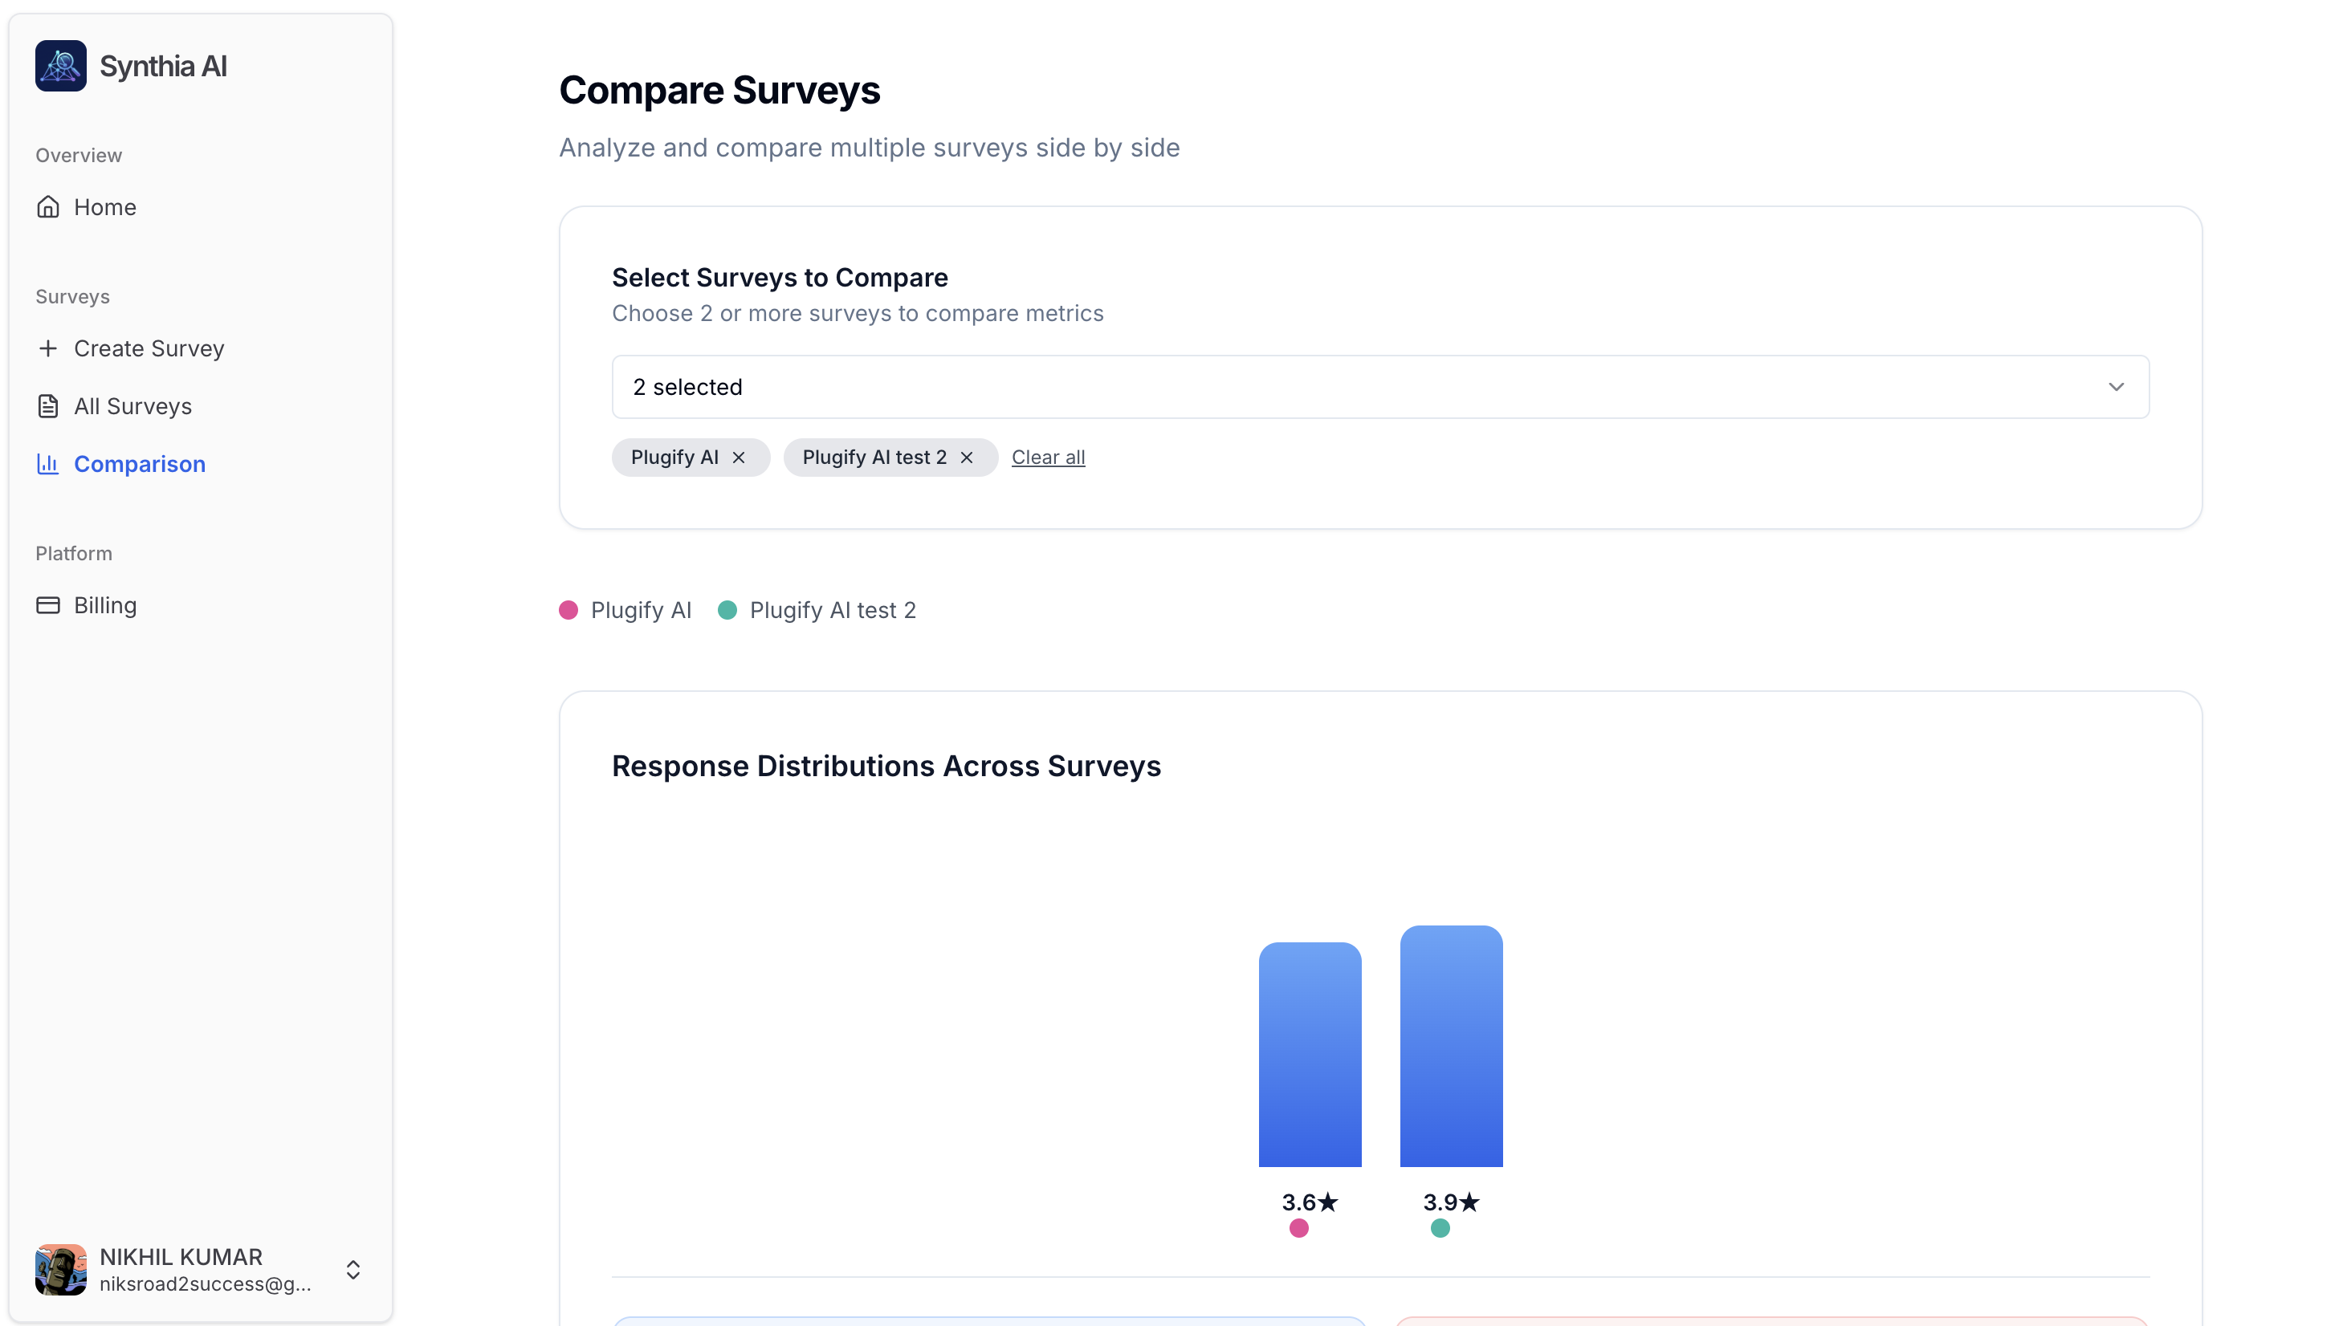The image size is (2343, 1326).
Task: Click the teal 3.9-star rating bar
Action: (x=1451, y=1047)
